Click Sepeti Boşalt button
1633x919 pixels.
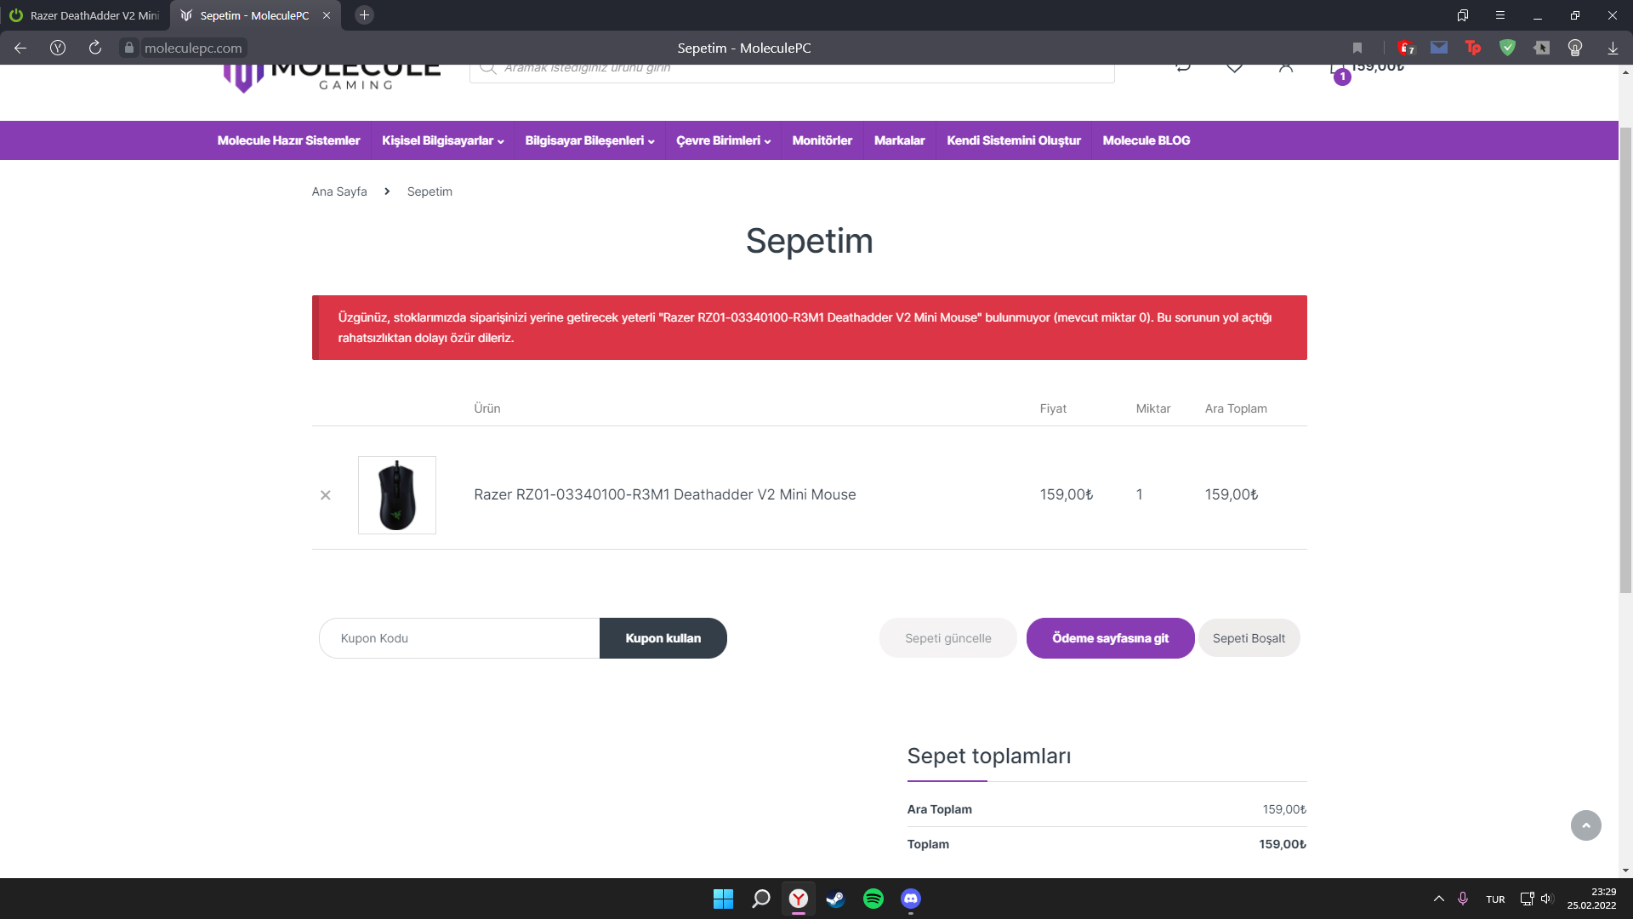(x=1249, y=638)
